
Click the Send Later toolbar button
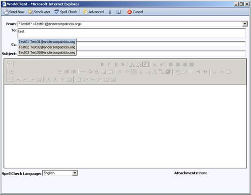click(39, 12)
